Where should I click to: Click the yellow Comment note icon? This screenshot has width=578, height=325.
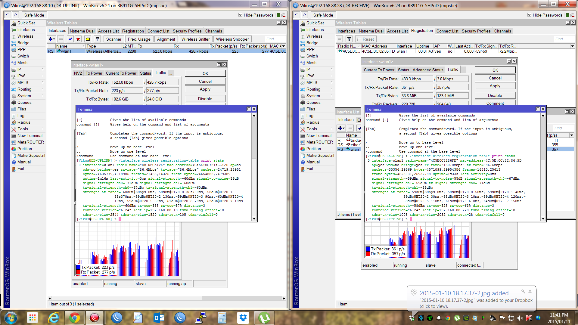pyautogui.click(x=88, y=39)
